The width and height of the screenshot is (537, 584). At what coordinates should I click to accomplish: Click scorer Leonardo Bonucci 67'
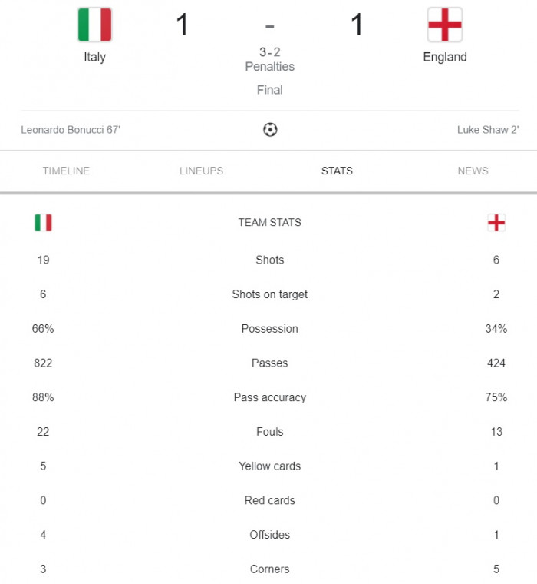click(71, 130)
